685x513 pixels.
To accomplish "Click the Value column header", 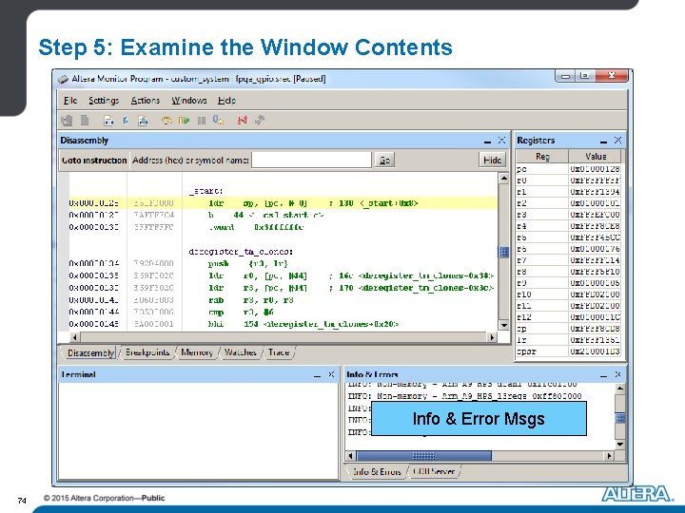I will [595, 156].
